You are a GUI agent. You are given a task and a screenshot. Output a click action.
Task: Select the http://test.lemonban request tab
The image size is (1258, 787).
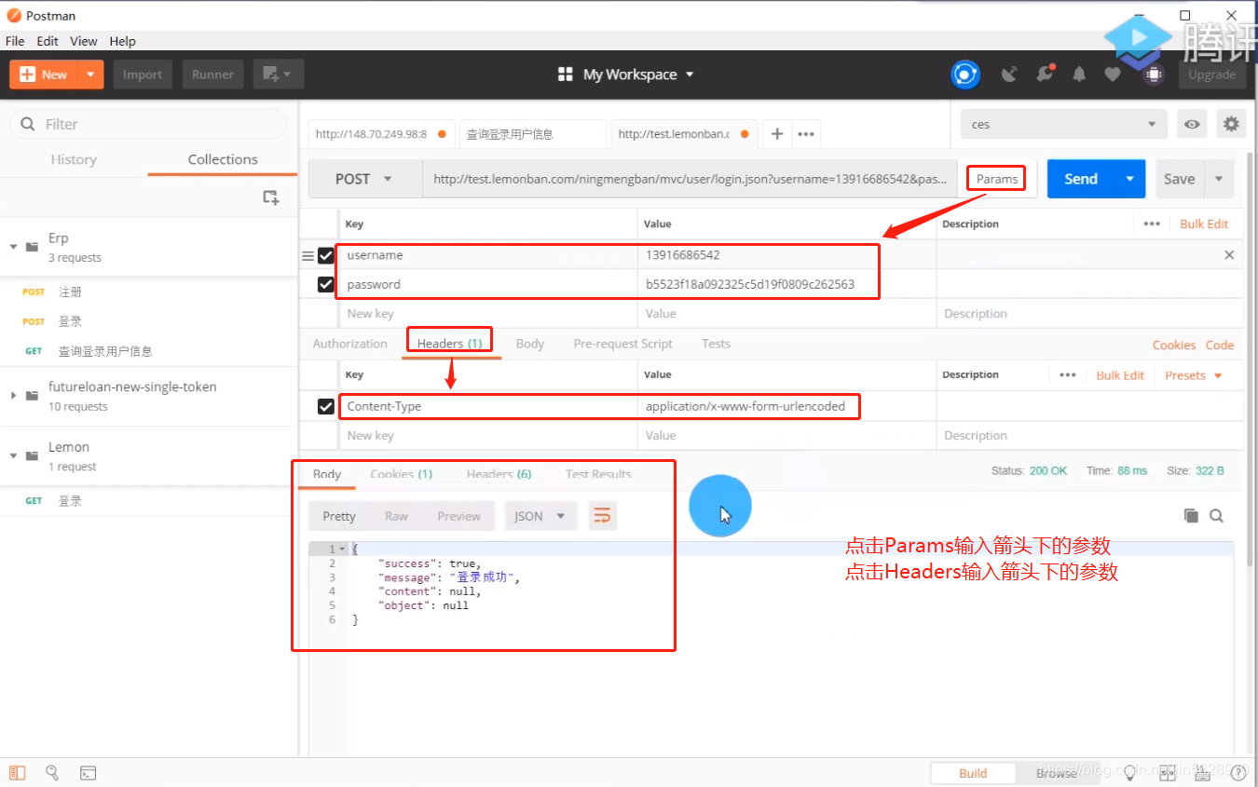coord(684,134)
